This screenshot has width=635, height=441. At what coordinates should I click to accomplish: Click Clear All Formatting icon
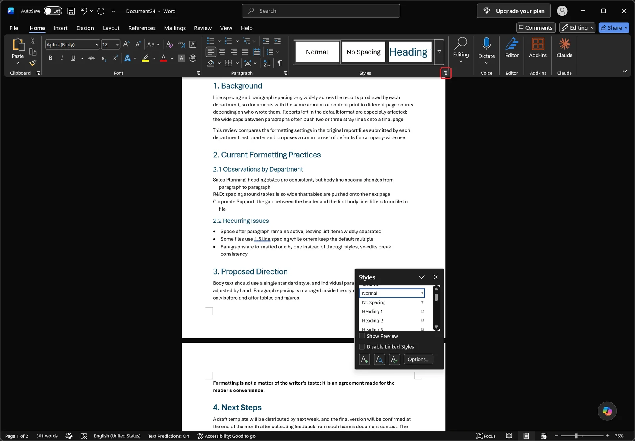tap(169, 44)
